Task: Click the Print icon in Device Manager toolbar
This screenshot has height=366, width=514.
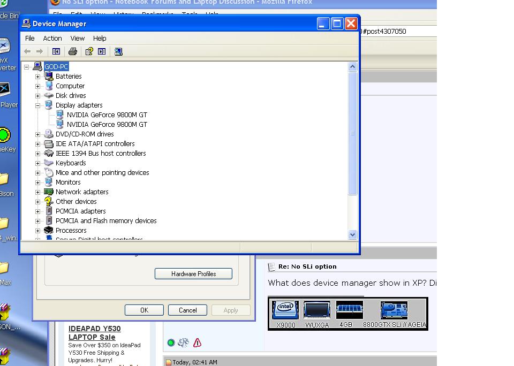Action: [73, 51]
